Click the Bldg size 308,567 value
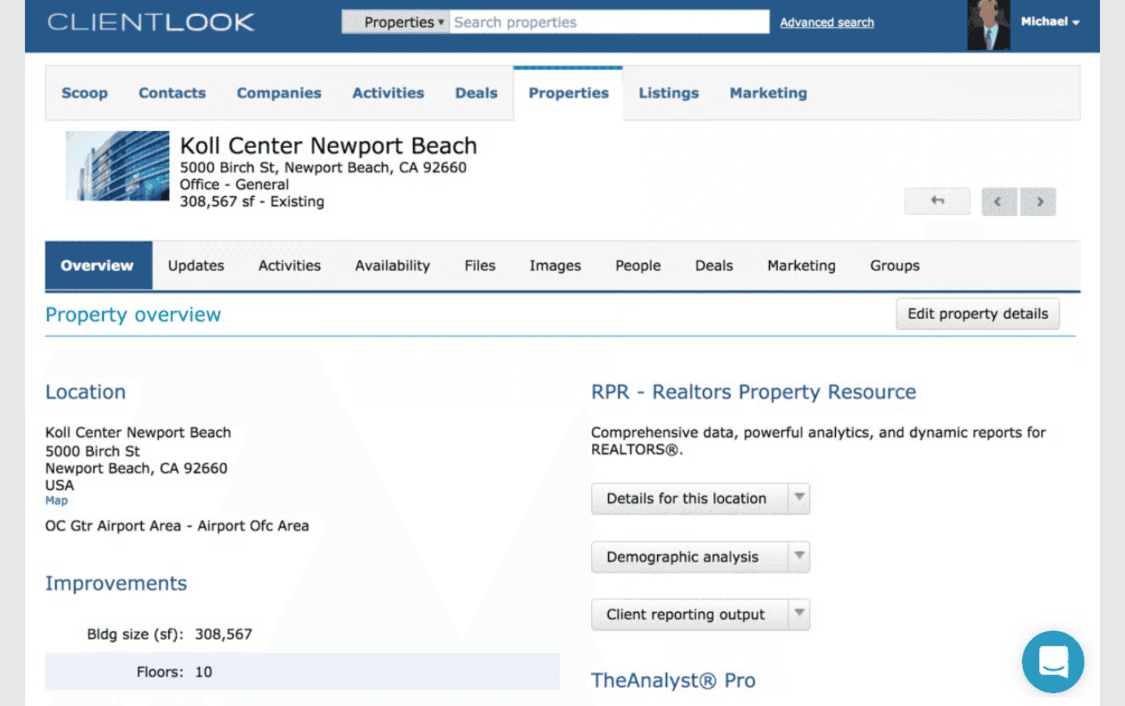This screenshot has width=1125, height=706. point(223,634)
